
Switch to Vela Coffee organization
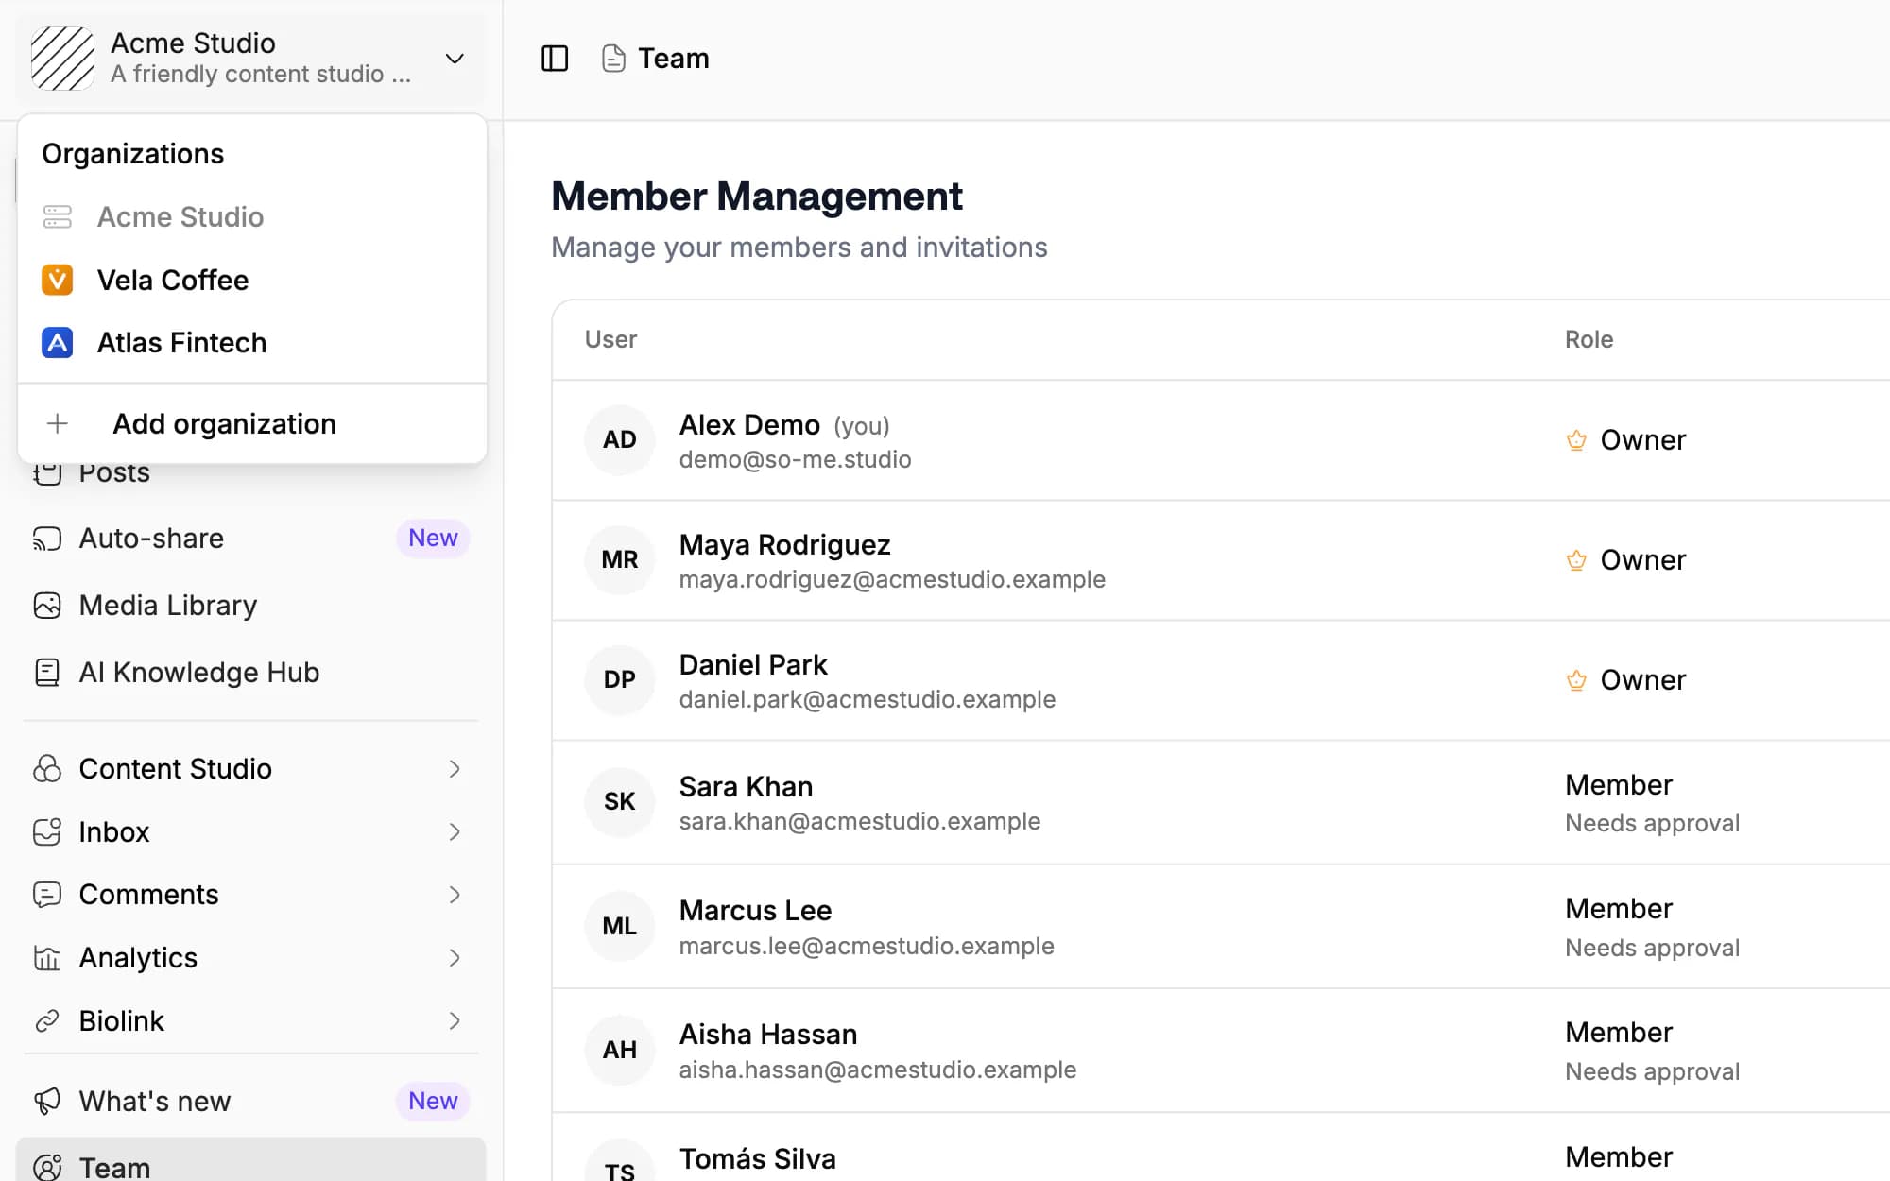(x=252, y=280)
